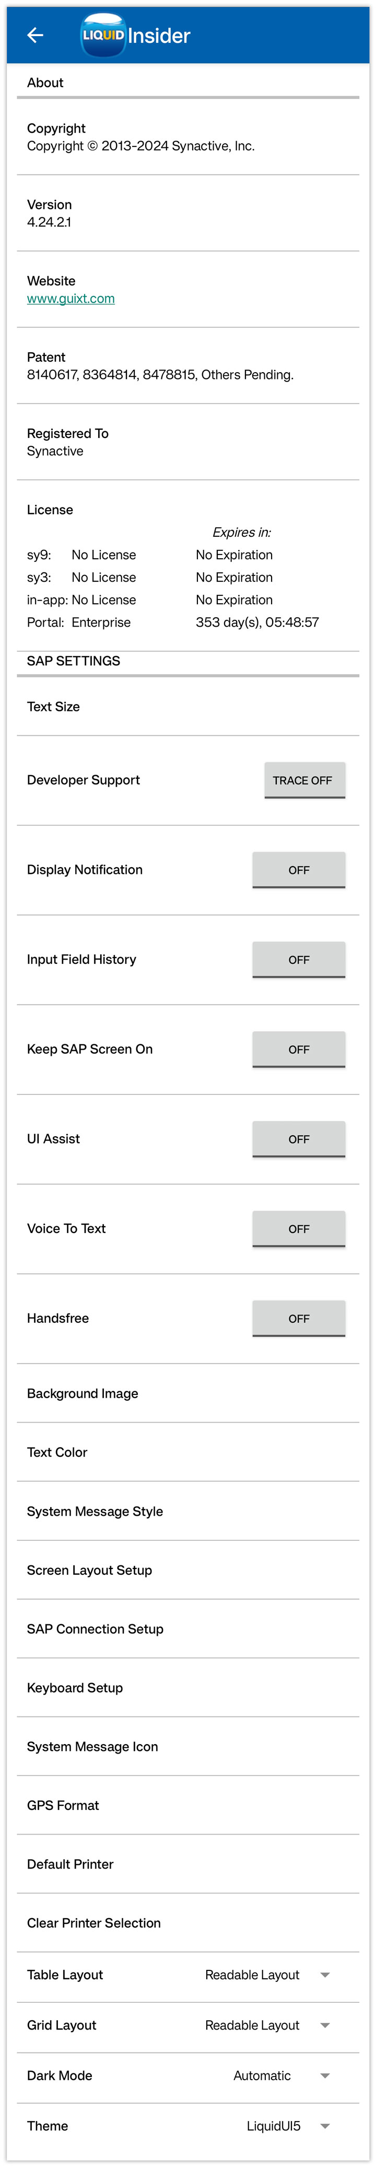
Task: Tap Clear Printer Selection
Action: 93,1923
